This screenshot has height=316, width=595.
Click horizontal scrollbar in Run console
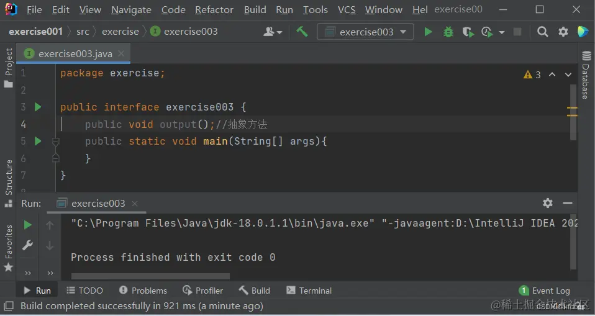(150, 276)
